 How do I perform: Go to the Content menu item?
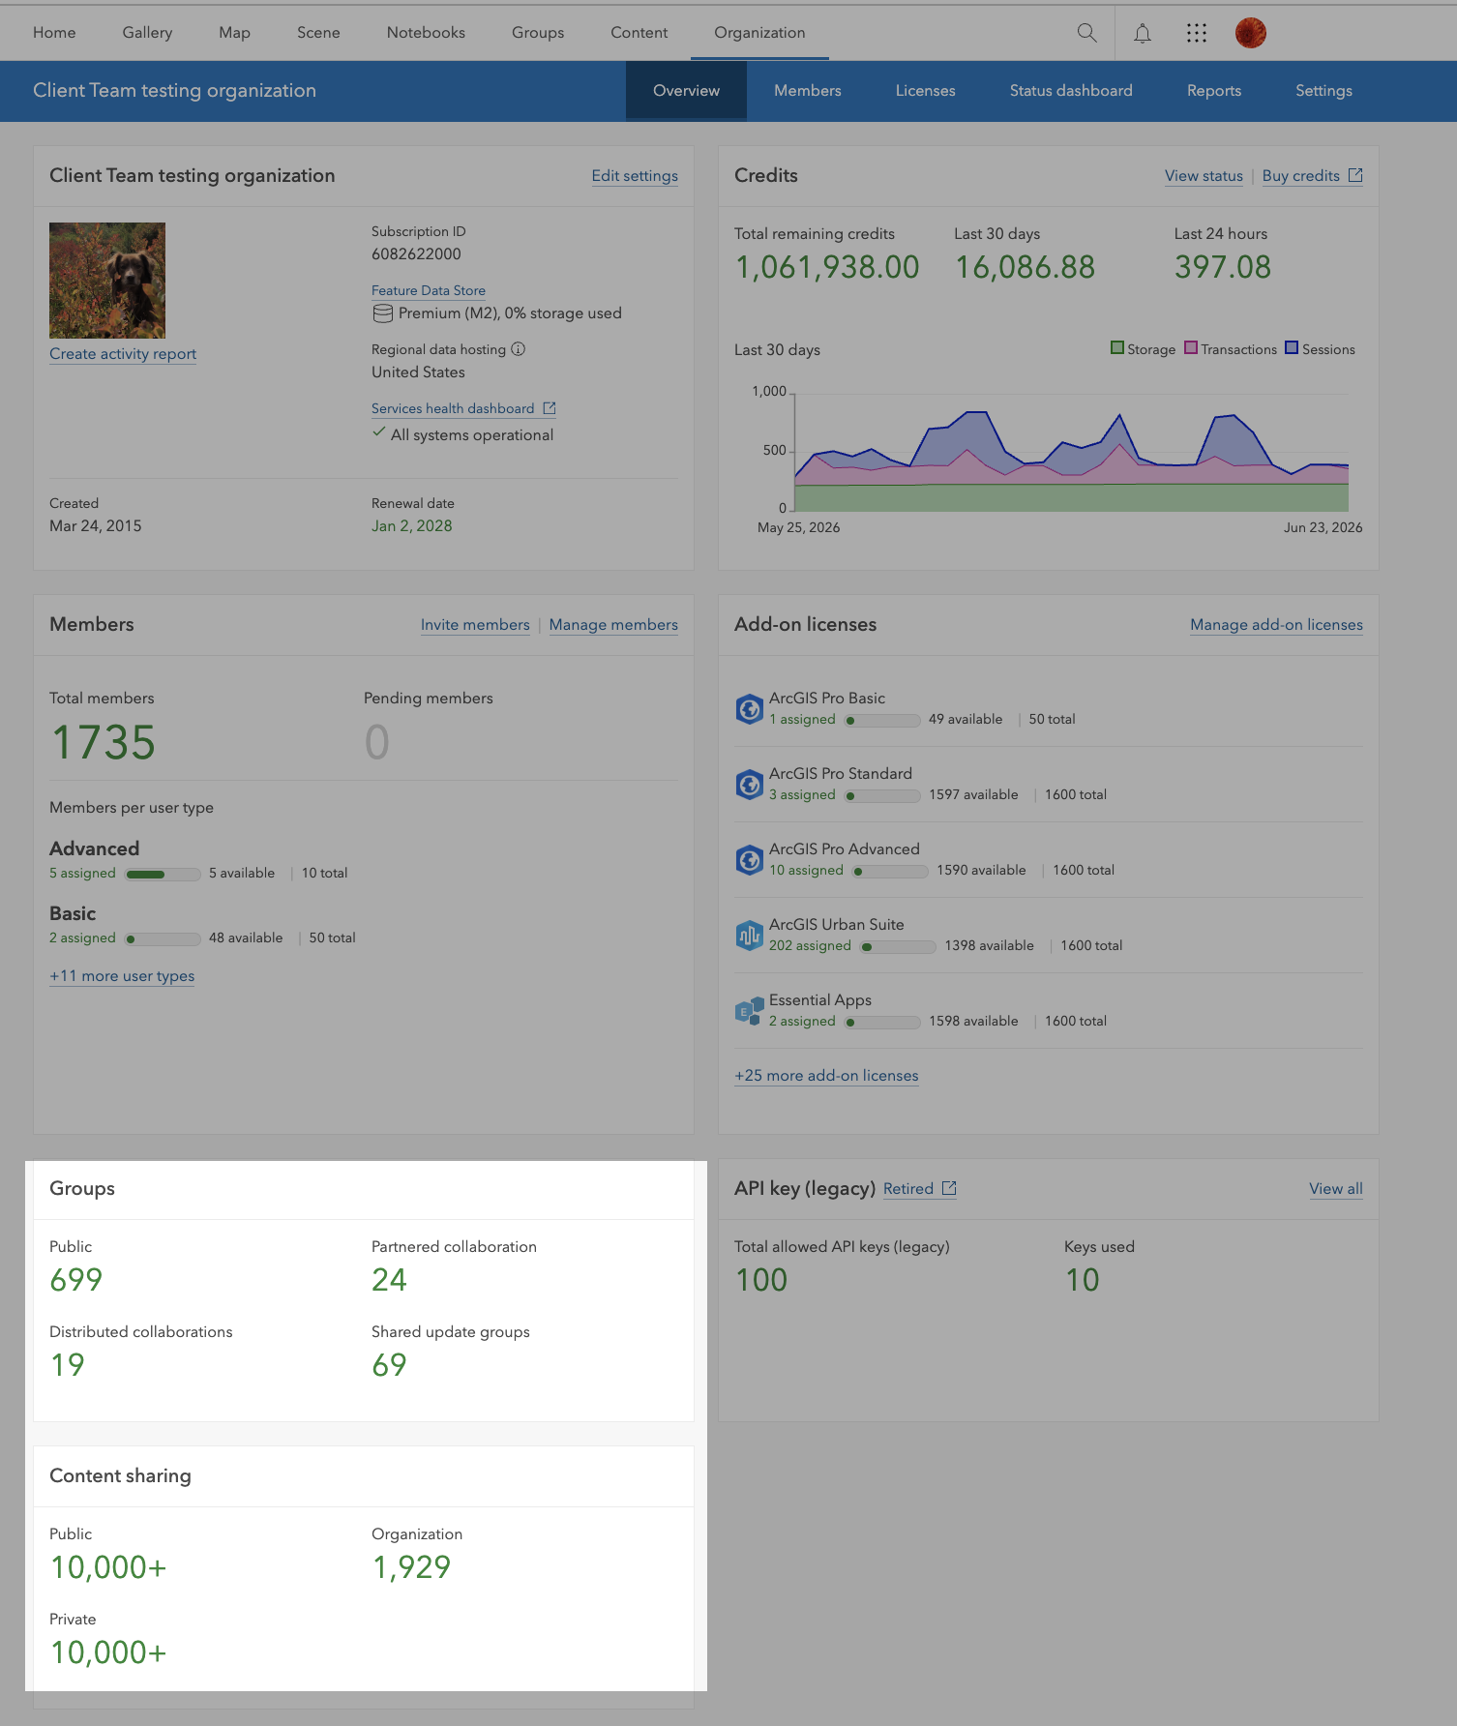(639, 33)
